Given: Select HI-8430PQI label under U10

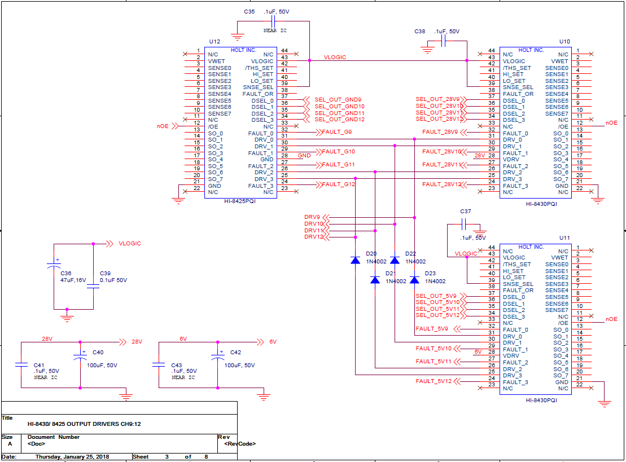Looking at the screenshot, I should [541, 204].
